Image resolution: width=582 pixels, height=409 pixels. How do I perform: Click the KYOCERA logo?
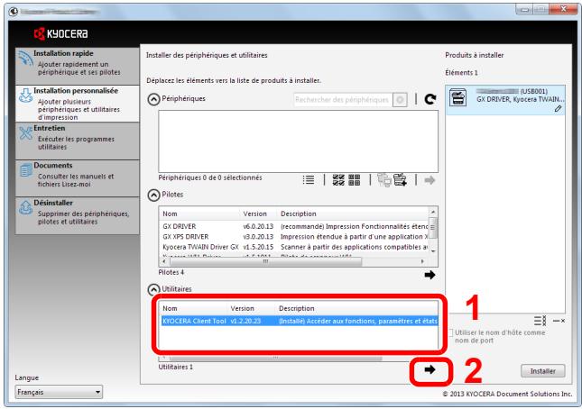tap(60, 33)
